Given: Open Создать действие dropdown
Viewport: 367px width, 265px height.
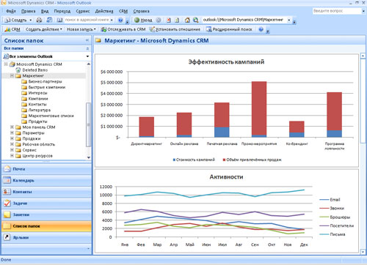Looking at the screenshot, I should pos(44,29).
